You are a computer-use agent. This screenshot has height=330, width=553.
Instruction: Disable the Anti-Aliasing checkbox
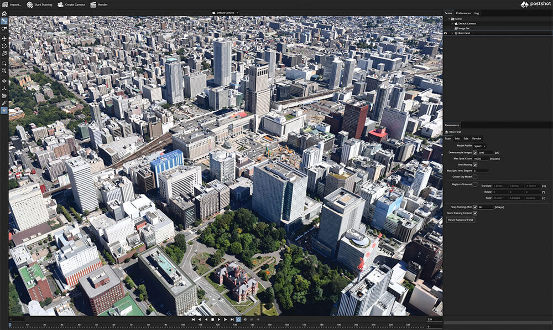(x=475, y=164)
